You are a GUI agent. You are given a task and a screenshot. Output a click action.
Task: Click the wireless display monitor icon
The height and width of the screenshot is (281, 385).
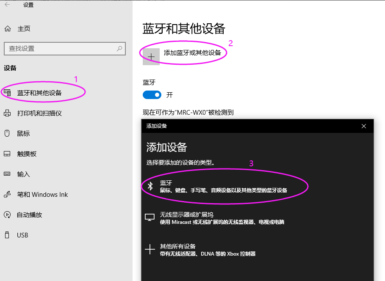(150, 218)
